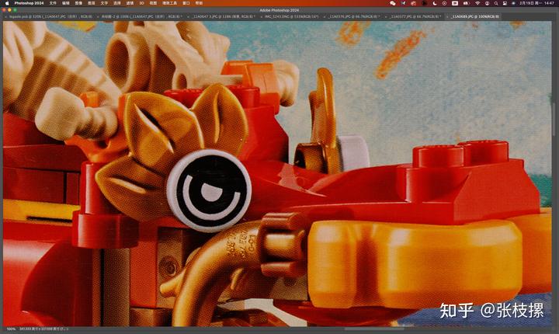Expand the status bar info arrow
Image resolution: width=559 pixels, height=334 pixels.
[66, 329]
